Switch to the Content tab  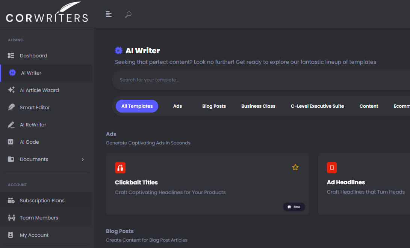pos(369,106)
